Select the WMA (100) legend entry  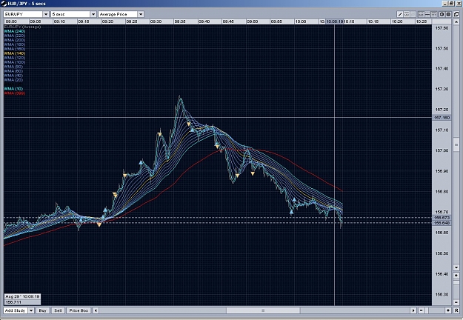15,62
